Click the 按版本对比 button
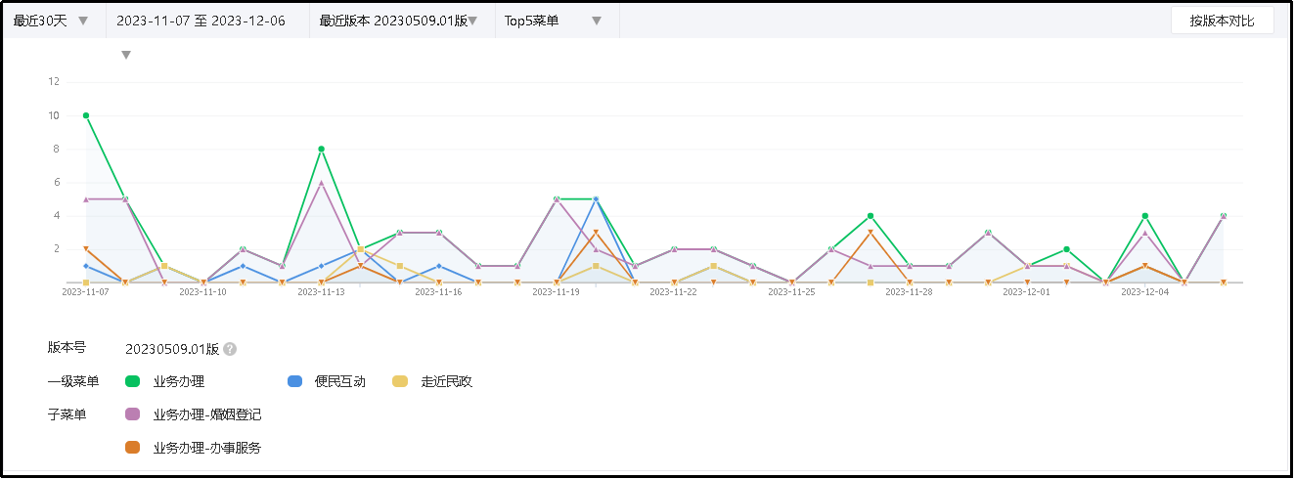Image resolution: width=1295 pixels, height=479 pixels. point(1222,21)
